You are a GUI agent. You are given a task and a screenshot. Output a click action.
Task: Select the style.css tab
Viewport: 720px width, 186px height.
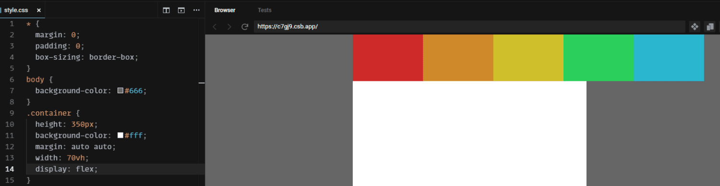tap(22, 10)
